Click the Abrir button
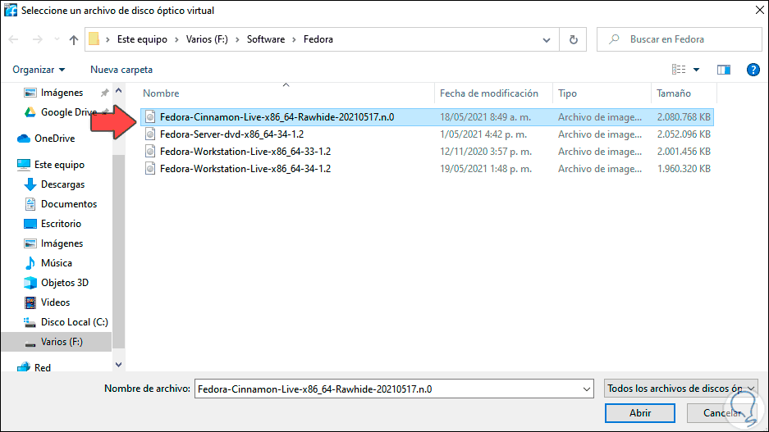This screenshot has width=769, height=432. (640, 413)
